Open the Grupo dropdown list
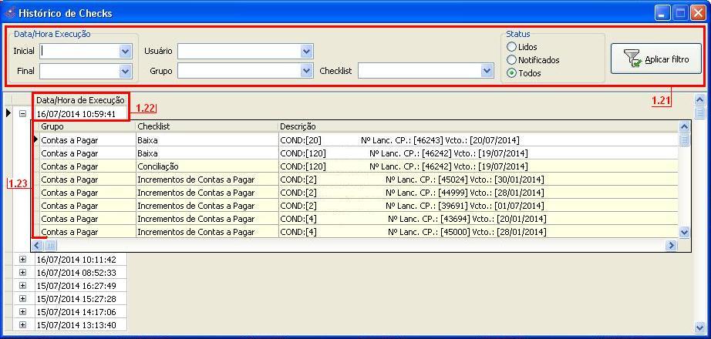Viewport: 711px width, 339px height. (x=306, y=71)
